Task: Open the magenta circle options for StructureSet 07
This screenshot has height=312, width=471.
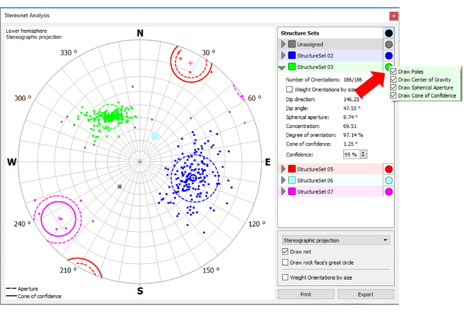Action: (388, 192)
